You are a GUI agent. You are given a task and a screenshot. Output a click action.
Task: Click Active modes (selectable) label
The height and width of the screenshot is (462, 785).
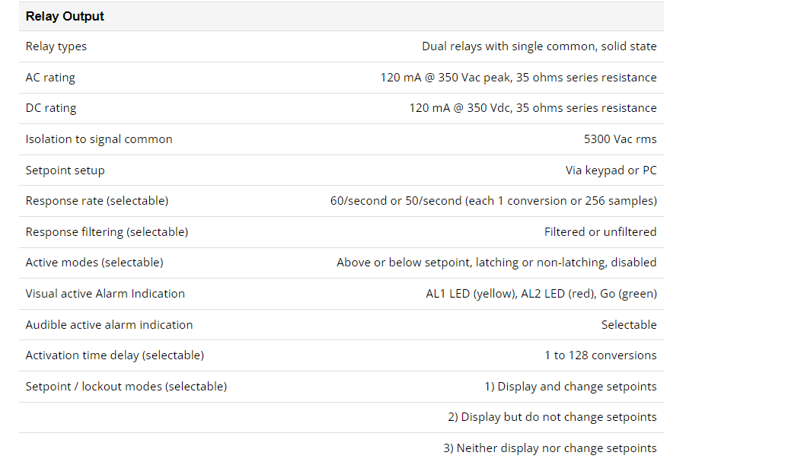point(94,263)
